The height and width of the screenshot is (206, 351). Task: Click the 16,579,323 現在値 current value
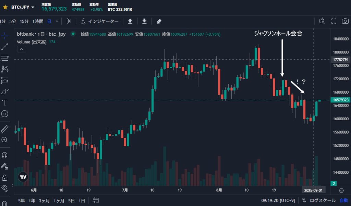click(54, 9)
